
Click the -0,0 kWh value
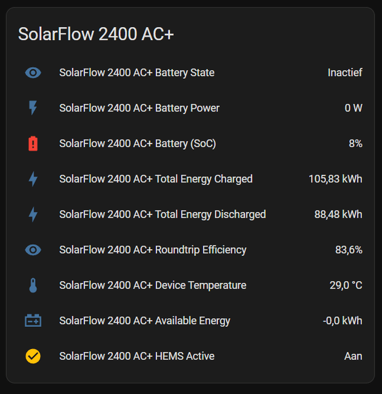tap(343, 321)
